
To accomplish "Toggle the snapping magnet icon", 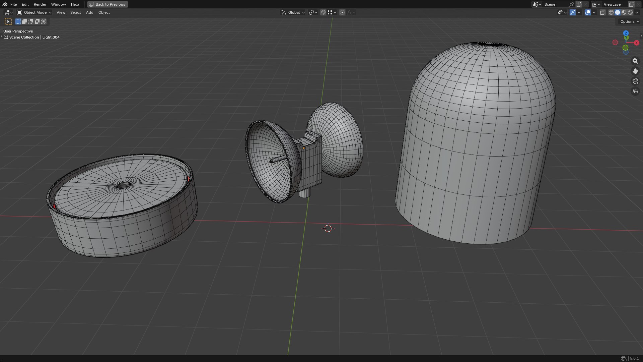I will [x=323, y=12].
